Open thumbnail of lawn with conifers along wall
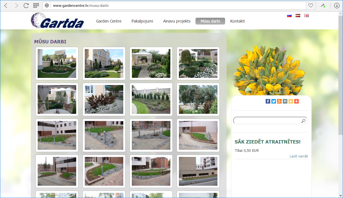This screenshot has height=198, width=343. [151, 99]
